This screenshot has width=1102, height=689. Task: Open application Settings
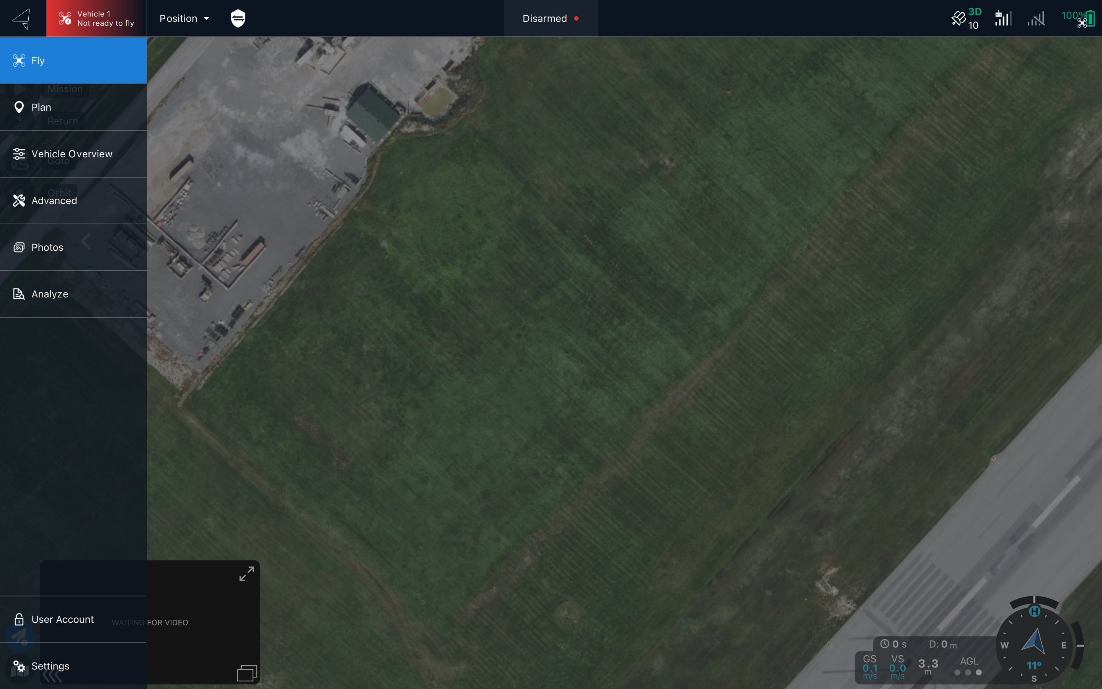[x=50, y=666]
